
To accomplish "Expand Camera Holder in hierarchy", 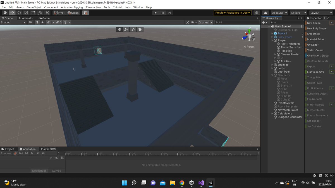I will tap(275, 54).
